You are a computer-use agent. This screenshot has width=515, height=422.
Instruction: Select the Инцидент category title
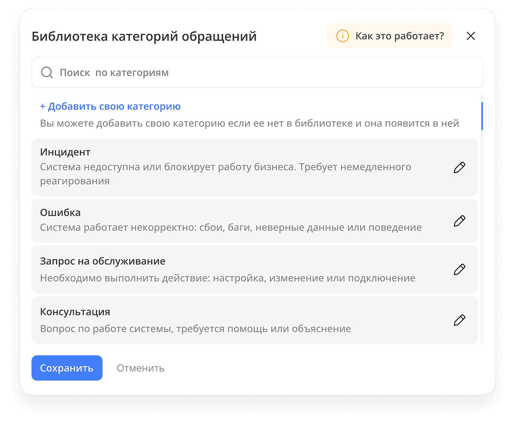pyautogui.click(x=65, y=152)
